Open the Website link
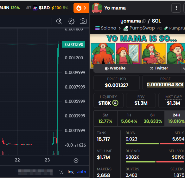Image resolution: width=185 pixels, height=178 pixels. [x=115, y=68]
